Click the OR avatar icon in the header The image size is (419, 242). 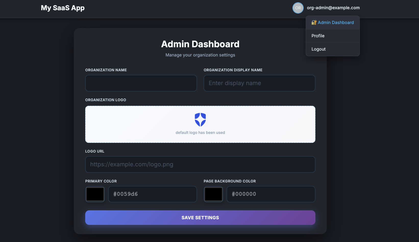[298, 8]
